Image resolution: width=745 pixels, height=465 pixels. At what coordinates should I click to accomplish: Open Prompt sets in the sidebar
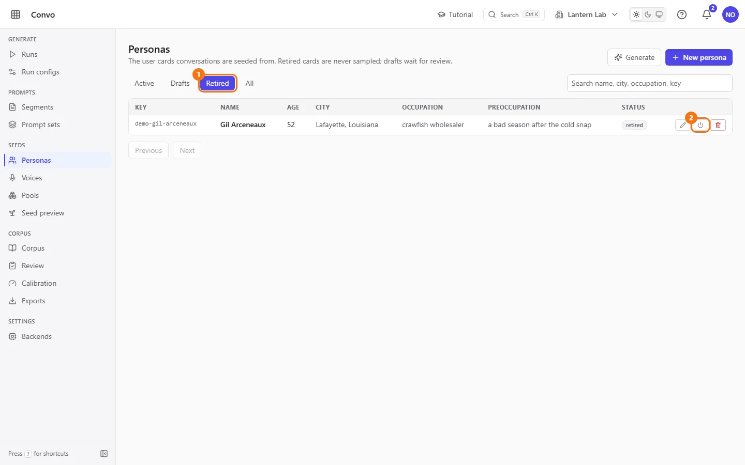click(x=57, y=125)
